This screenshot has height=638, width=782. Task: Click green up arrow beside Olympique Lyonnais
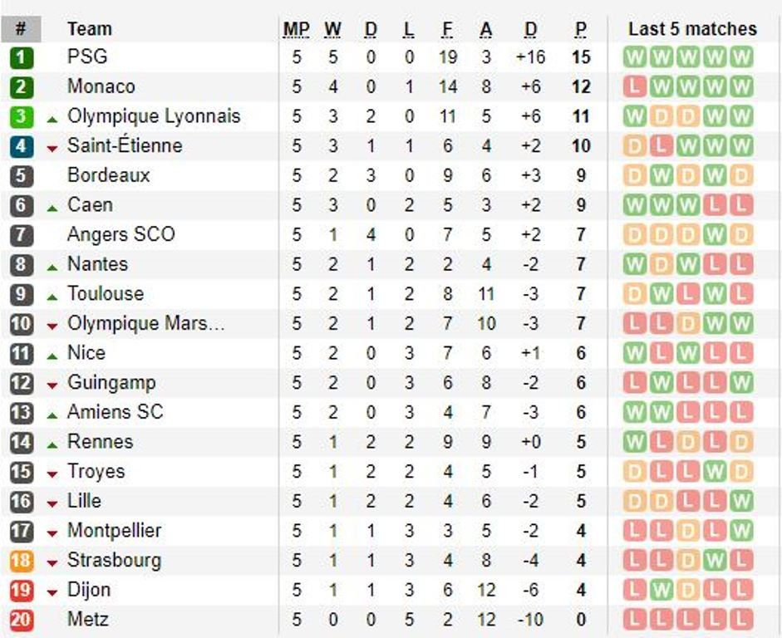[52, 118]
